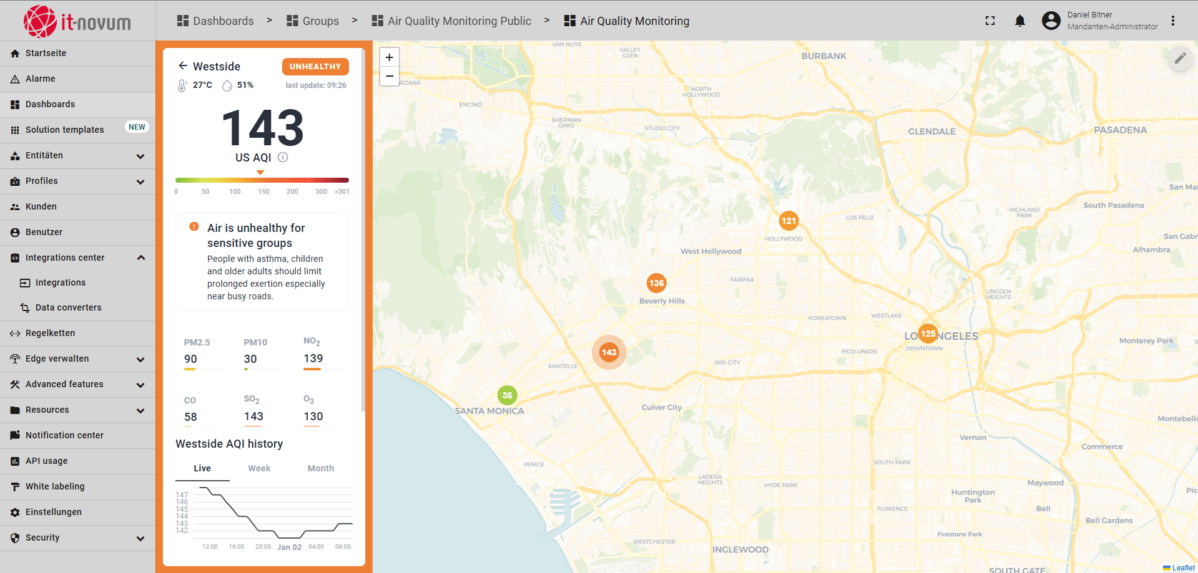Switch to the Month history tab
The width and height of the screenshot is (1198, 573).
[x=320, y=468]
